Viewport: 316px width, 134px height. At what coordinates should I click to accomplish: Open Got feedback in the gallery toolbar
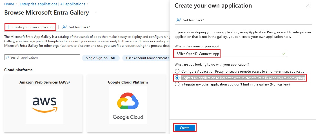click(76, 27)
